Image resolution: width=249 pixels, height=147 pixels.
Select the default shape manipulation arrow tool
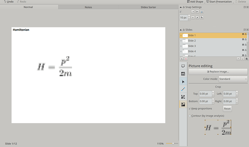tap(183, 82)
